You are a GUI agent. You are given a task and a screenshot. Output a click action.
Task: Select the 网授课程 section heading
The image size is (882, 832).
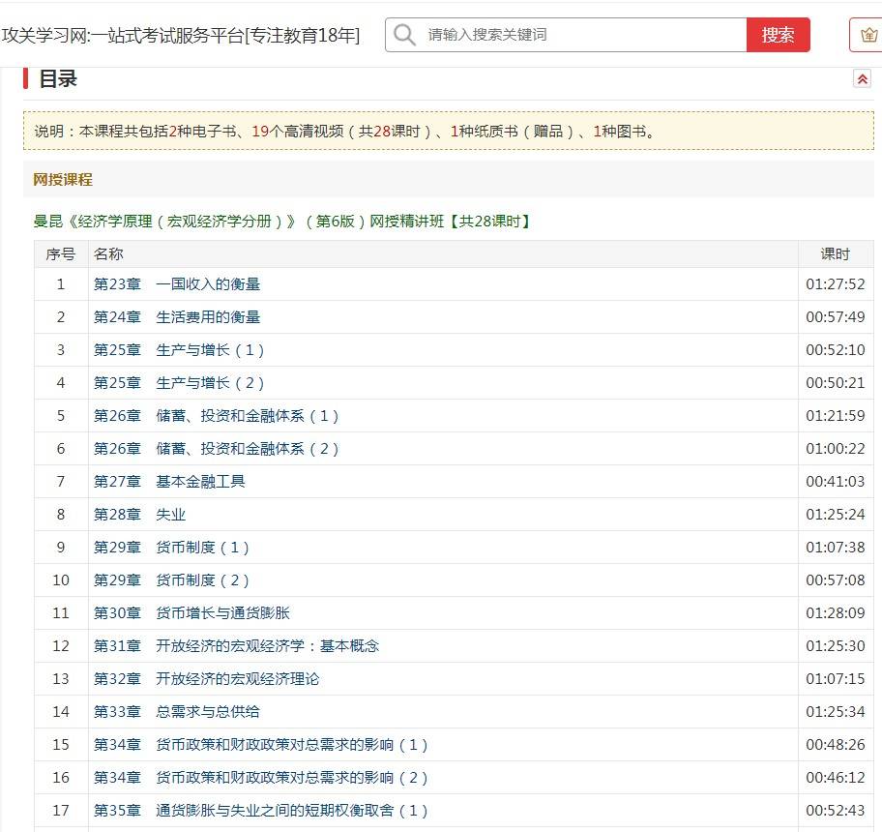pos(63,180)
